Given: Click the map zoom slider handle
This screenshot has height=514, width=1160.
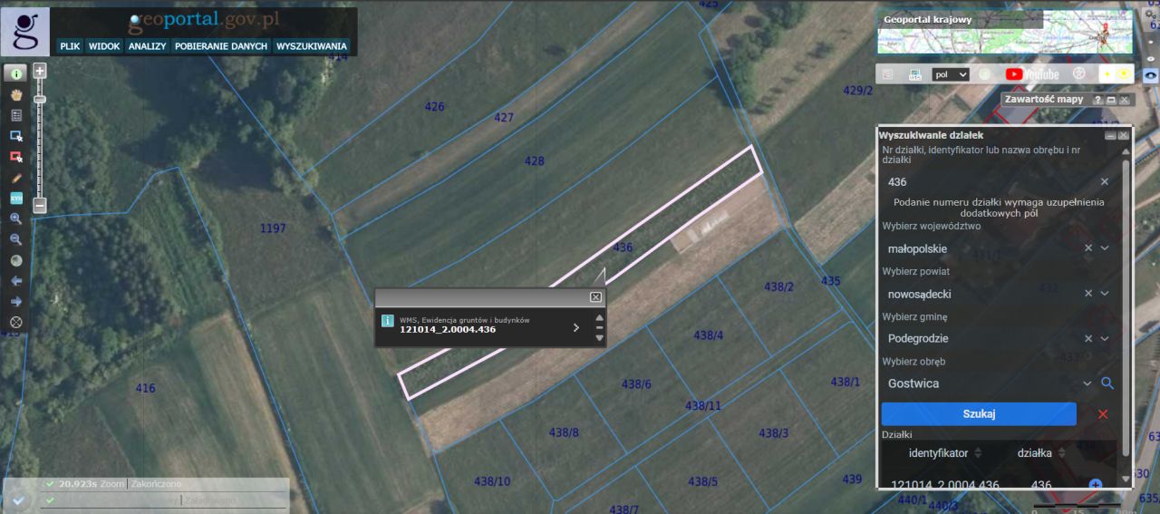Looking at the screenshot, I should point(40,98).
